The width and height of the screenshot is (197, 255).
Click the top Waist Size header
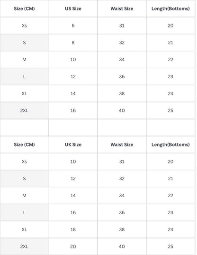coord(122,9)
